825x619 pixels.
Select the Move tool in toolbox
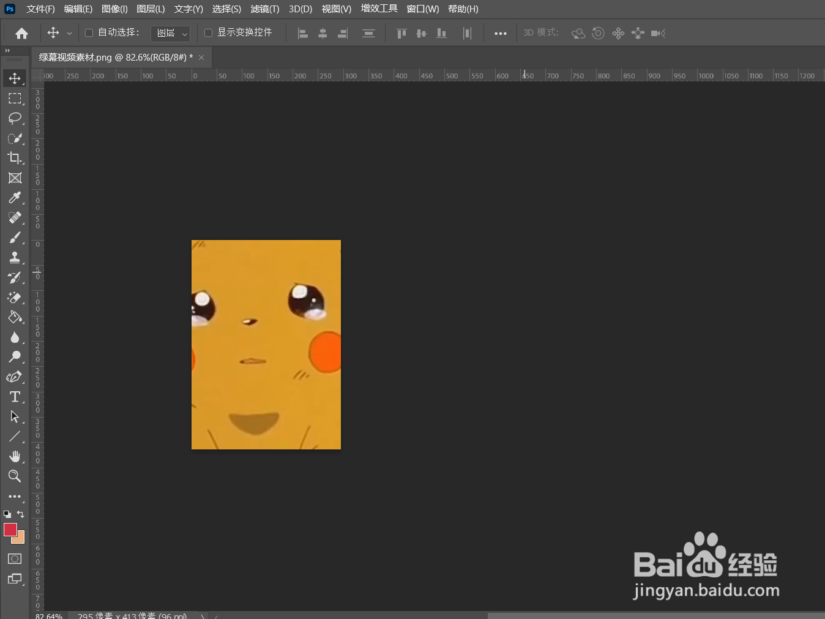15,78
